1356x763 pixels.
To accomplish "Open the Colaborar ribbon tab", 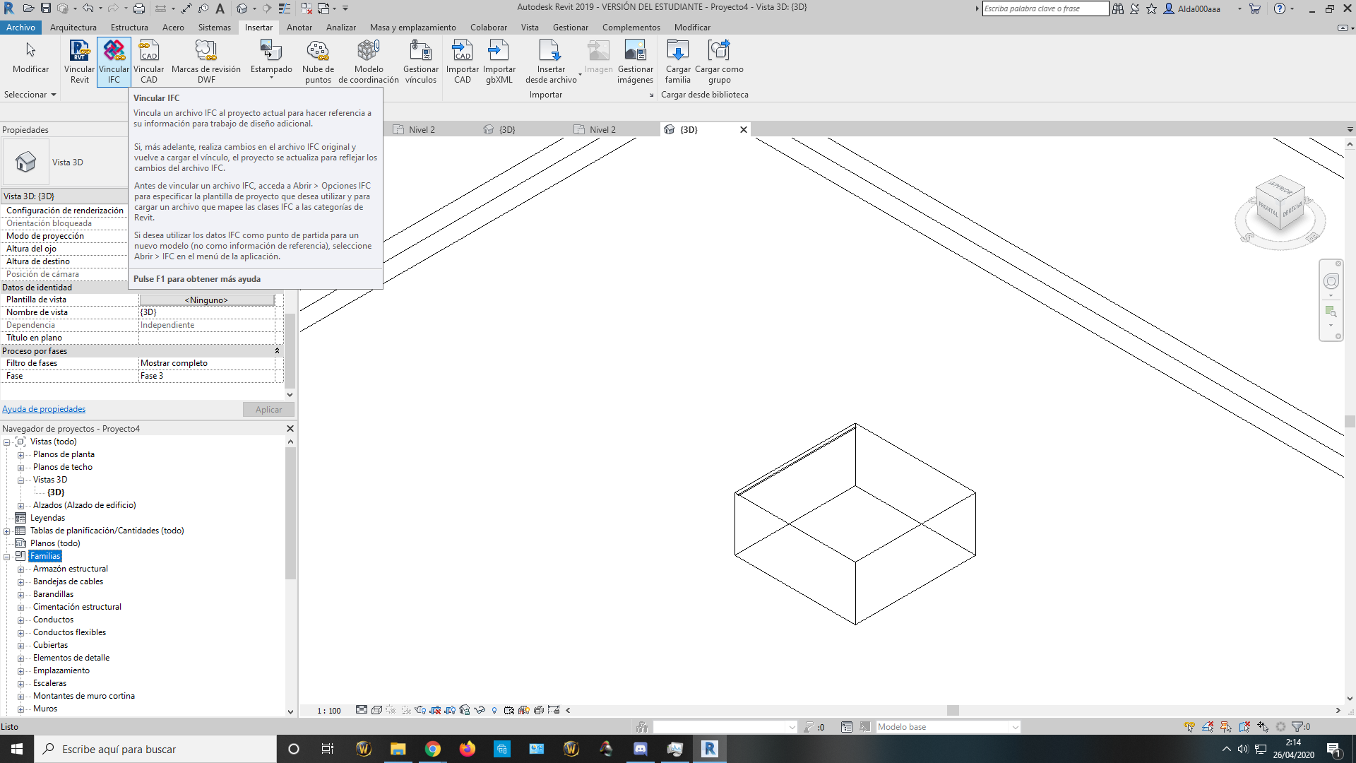I will pyautogui.click(x=489, y=28).
